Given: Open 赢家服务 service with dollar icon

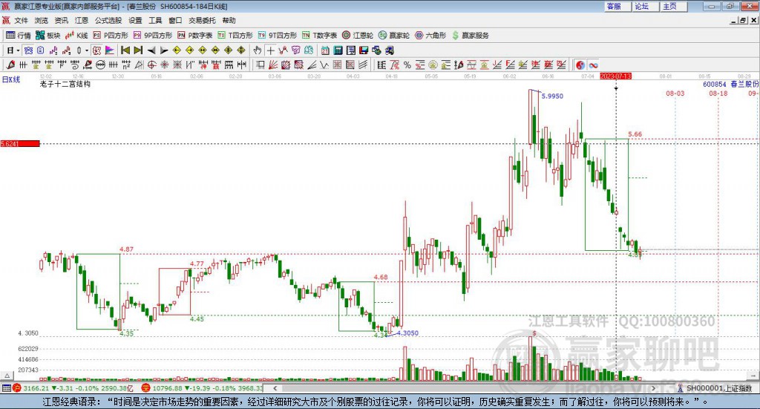Looking at the screenshot, I should pos(471,36).
